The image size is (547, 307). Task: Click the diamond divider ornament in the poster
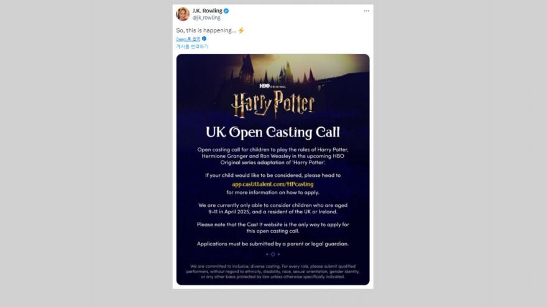pyautogui.click(x=273, y=254)
